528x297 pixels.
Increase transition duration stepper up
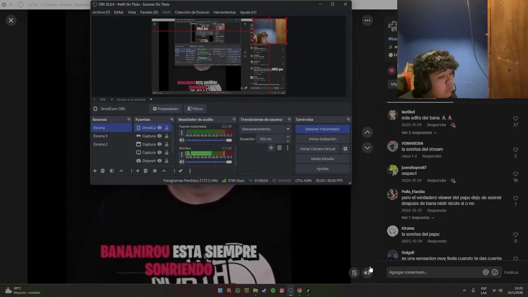coord(288,137)
